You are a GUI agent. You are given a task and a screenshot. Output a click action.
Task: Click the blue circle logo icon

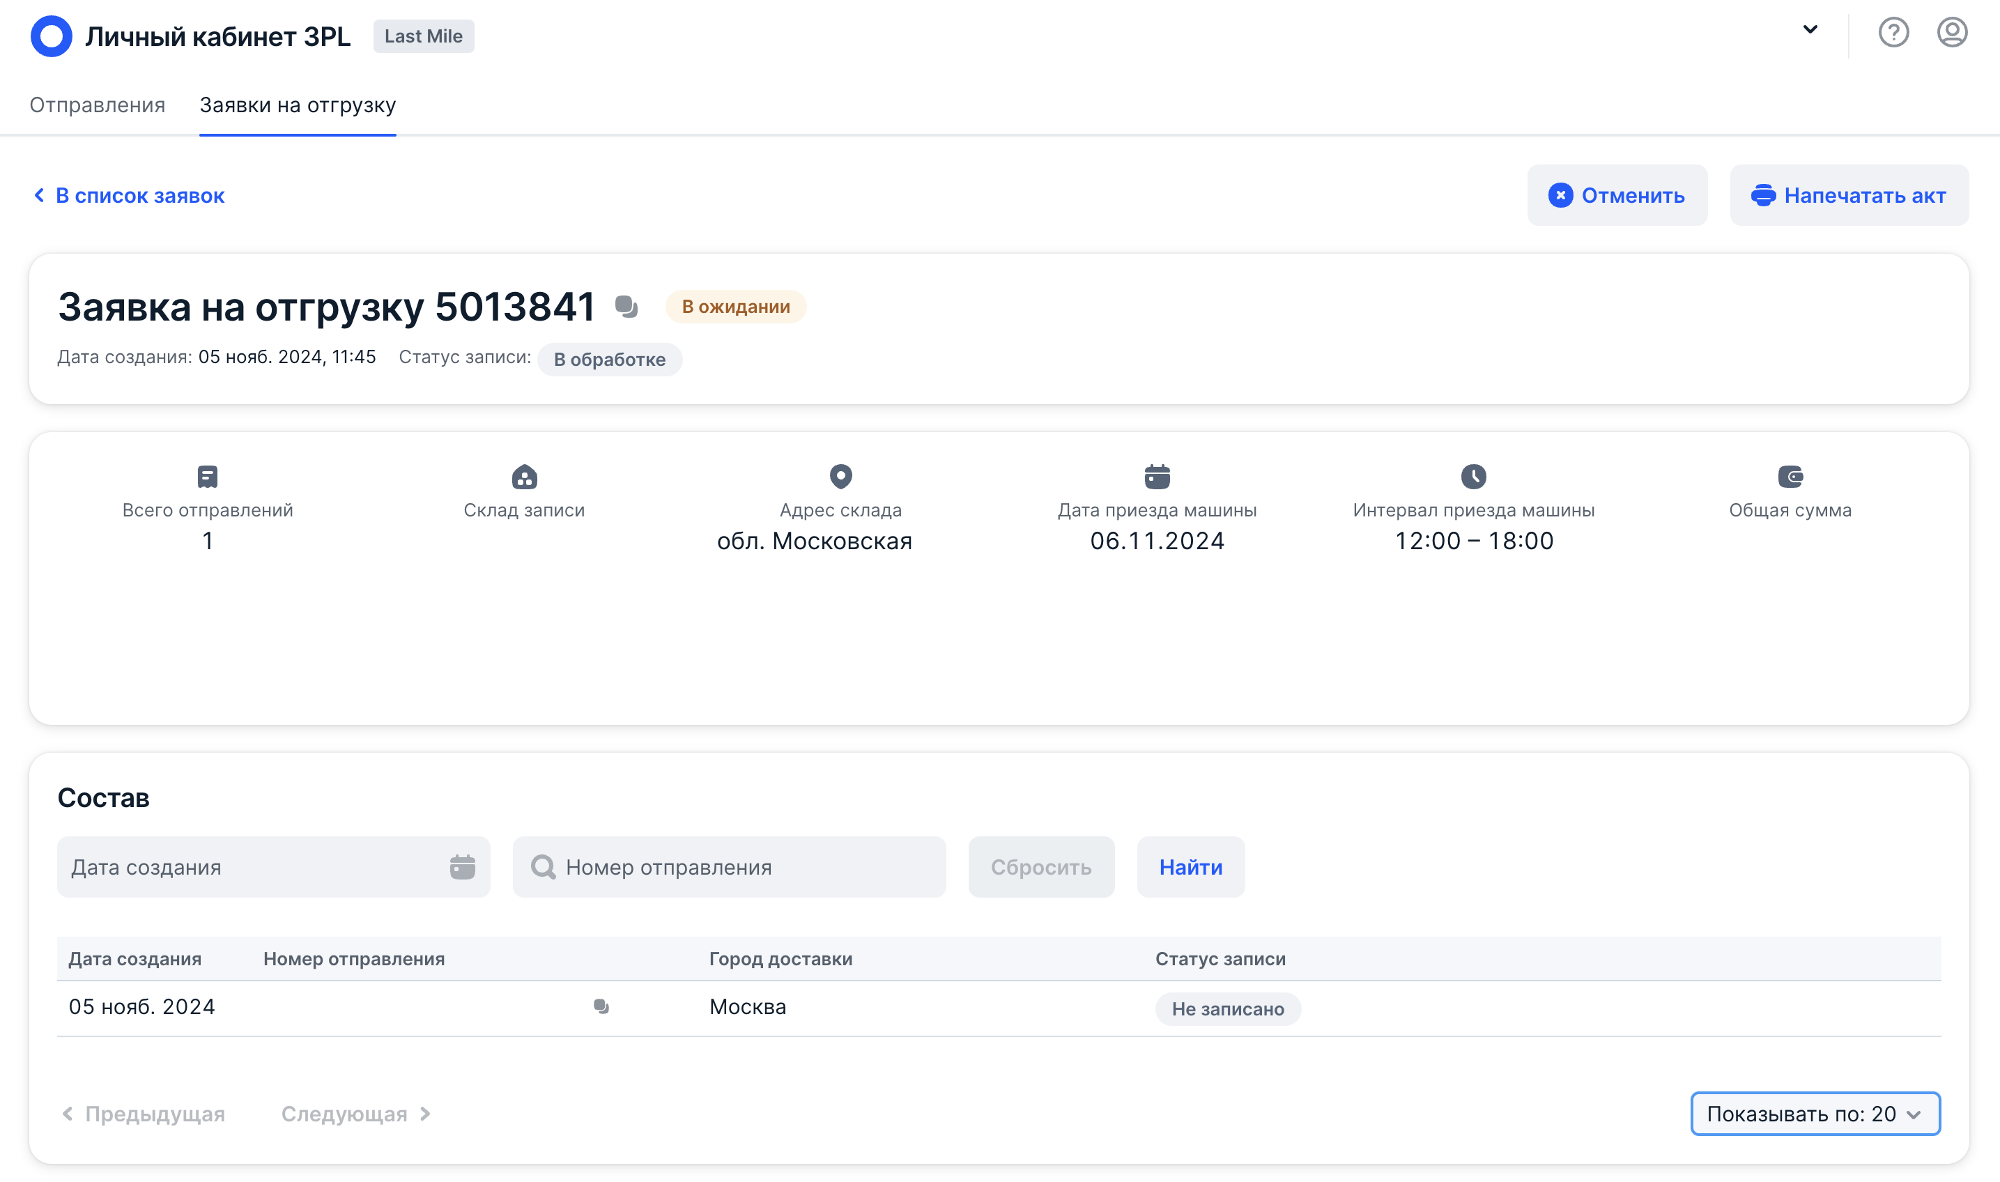point(51,36)
